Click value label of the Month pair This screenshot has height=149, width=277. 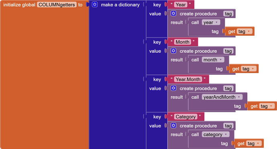155,51
